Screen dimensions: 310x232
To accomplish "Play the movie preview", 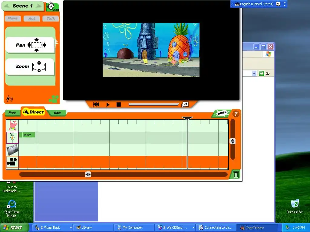I will [x=108, y=104].
